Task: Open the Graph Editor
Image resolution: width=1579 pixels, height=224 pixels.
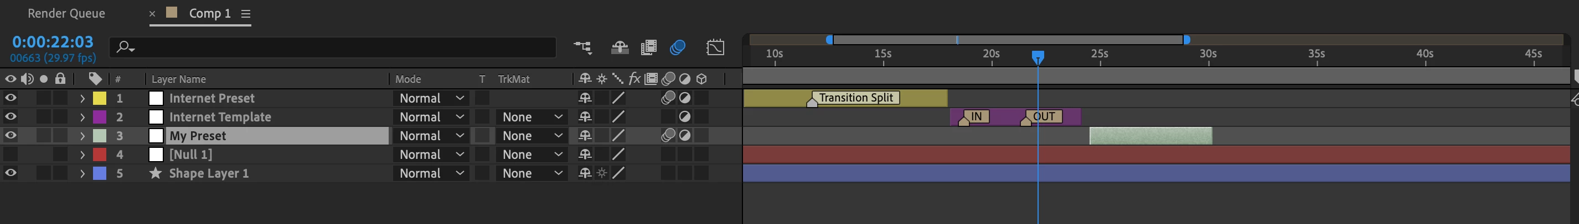Action: (x=715, y=47)
